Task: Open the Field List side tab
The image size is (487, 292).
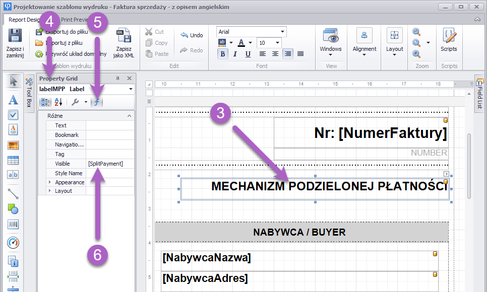Action: [479, 93]
